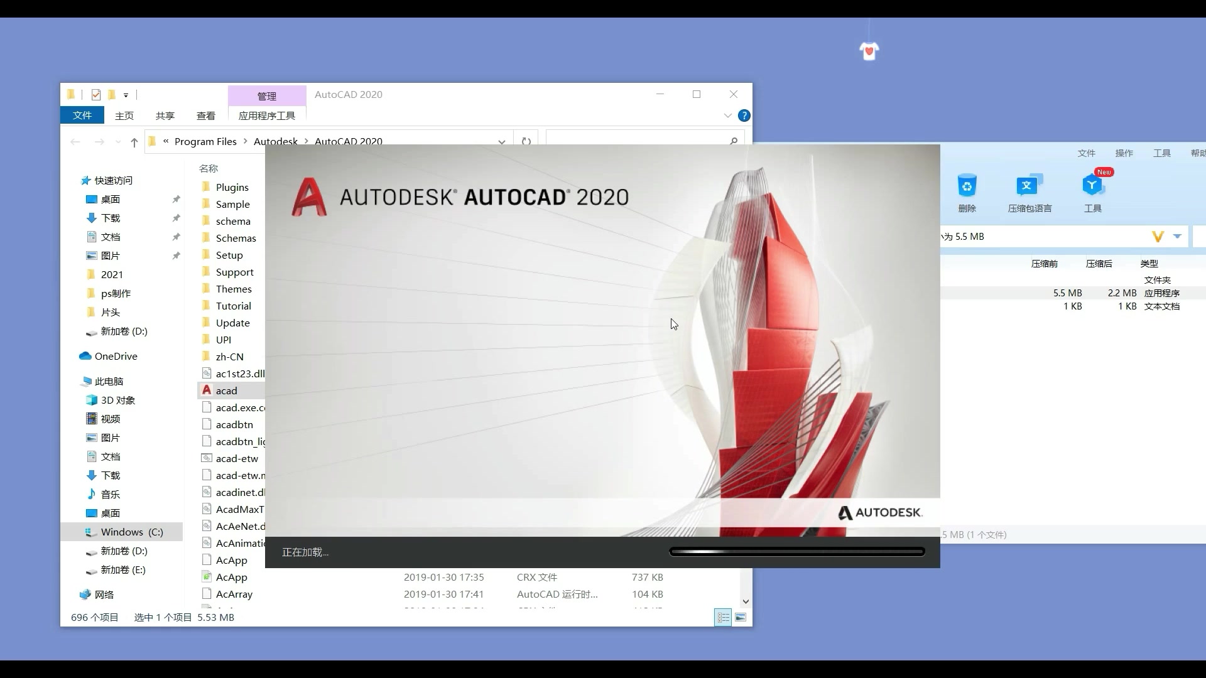1206x678 pixels.
Task: Open the 主页 ribbon tab
Action: [124, 116]
